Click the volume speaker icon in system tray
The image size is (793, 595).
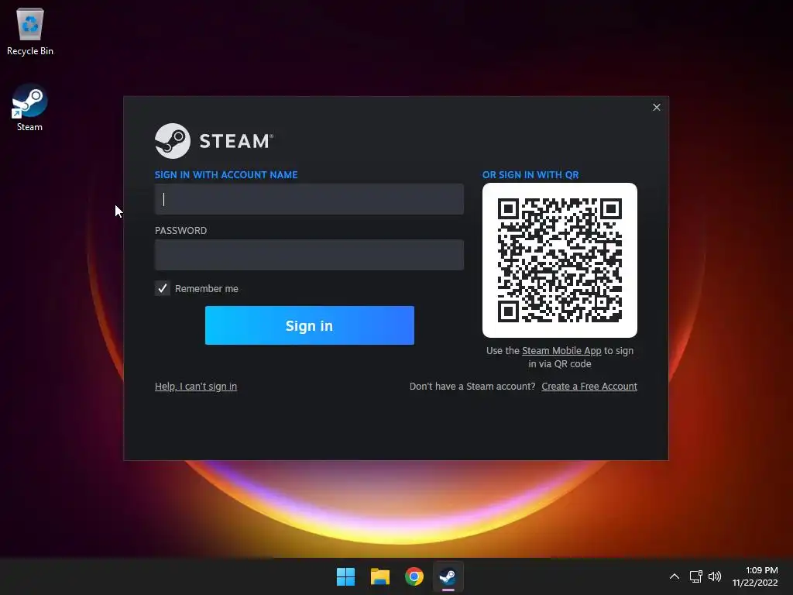point(715,576)
